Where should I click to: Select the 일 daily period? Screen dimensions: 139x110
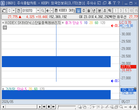click(x=79, y=11)
